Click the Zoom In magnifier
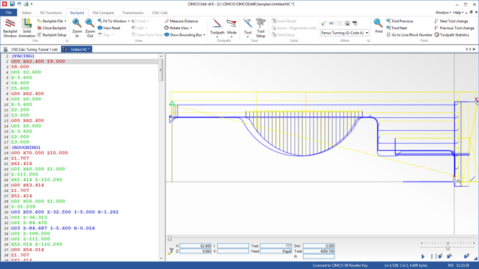This screenshot has height=269, width=479. pos(77,28)
